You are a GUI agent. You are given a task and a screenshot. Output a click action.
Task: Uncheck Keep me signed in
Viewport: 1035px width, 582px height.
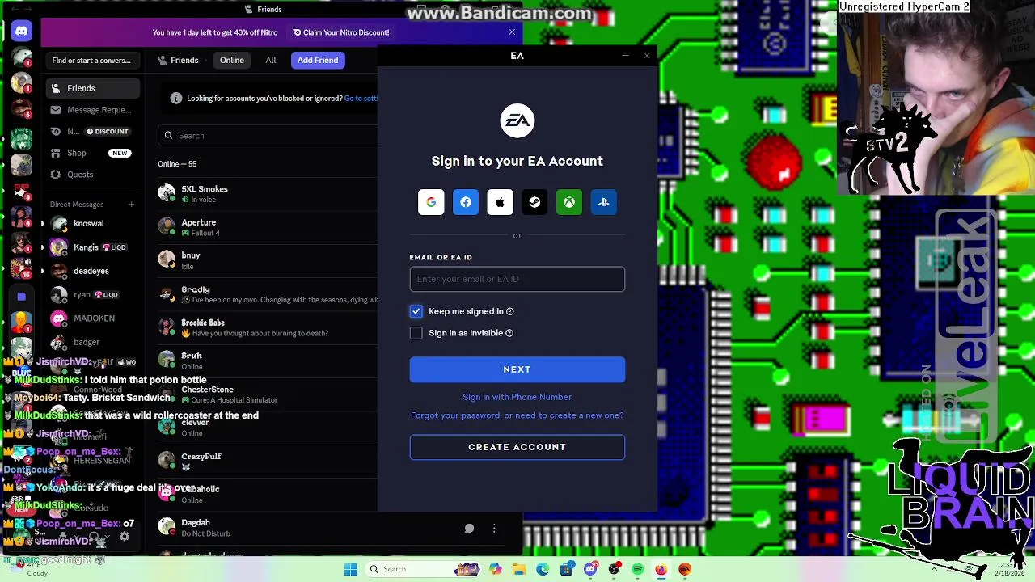416,311
